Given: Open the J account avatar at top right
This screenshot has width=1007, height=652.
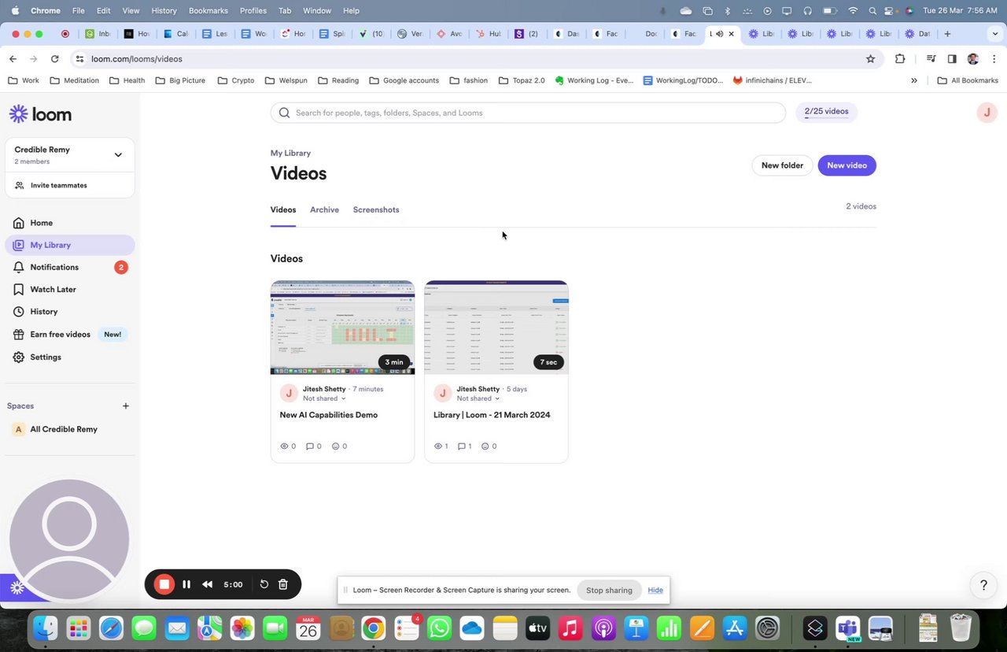Looking at the screenshot, I should 987,113.
